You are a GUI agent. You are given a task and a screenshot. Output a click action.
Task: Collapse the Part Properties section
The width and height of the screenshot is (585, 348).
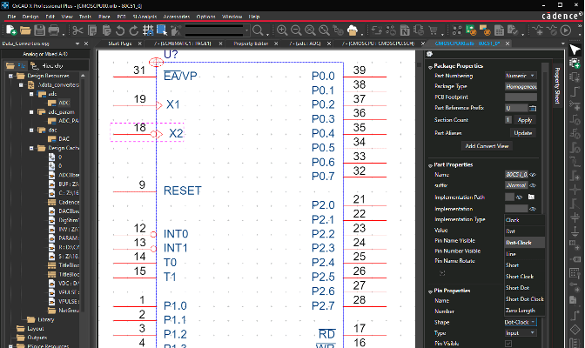(x=430, y=165)
